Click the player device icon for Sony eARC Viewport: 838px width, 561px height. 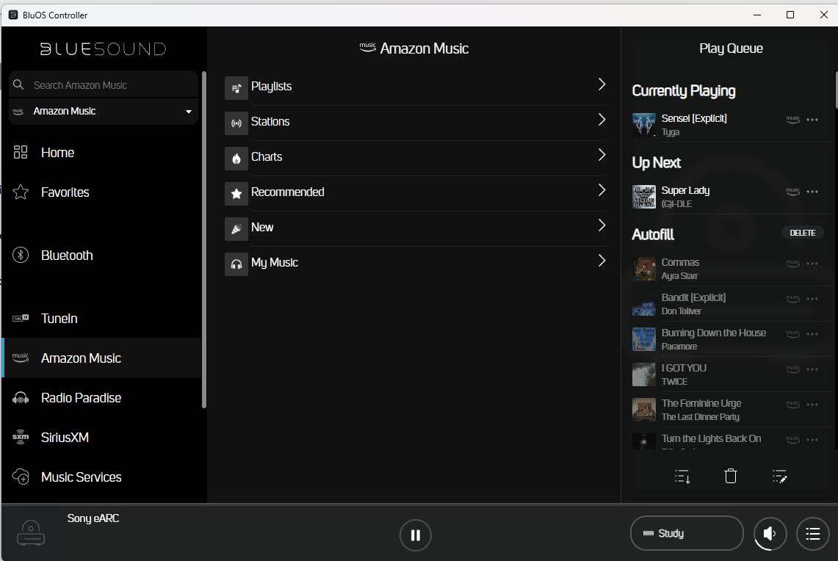[31, 532]
